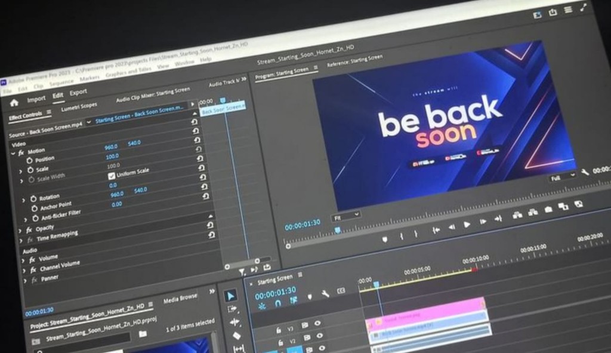Activate the Slip tool
This screenshot has height=353, width=611.
239,348
